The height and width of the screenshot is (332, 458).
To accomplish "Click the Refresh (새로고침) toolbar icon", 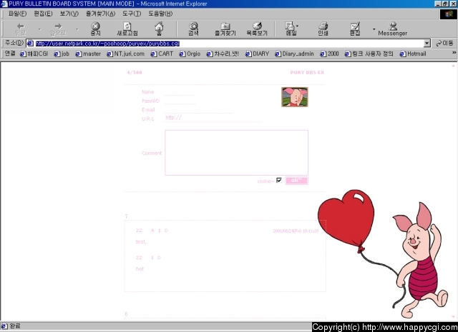I will 127,29.
